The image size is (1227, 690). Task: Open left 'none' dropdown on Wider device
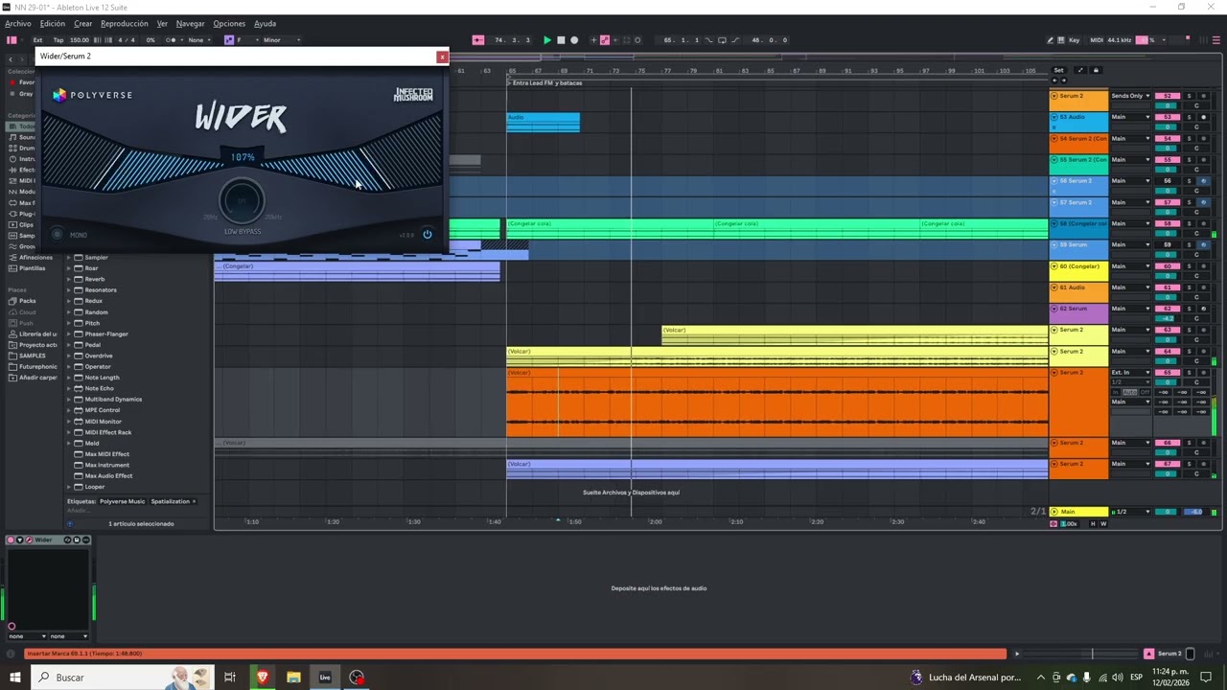tap(27, 636)
